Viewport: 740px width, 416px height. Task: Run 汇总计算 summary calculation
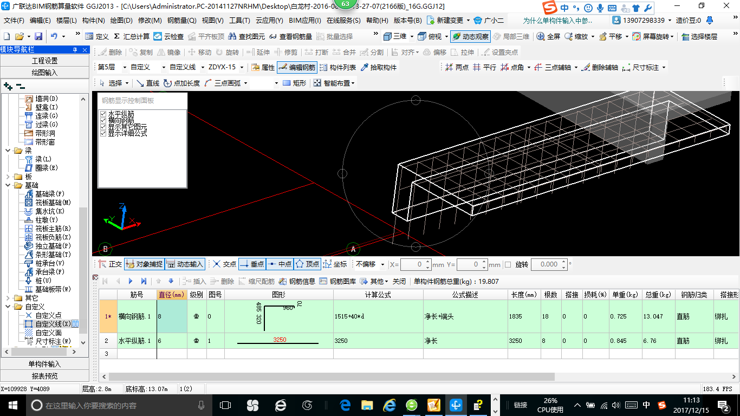coord(132,36)
